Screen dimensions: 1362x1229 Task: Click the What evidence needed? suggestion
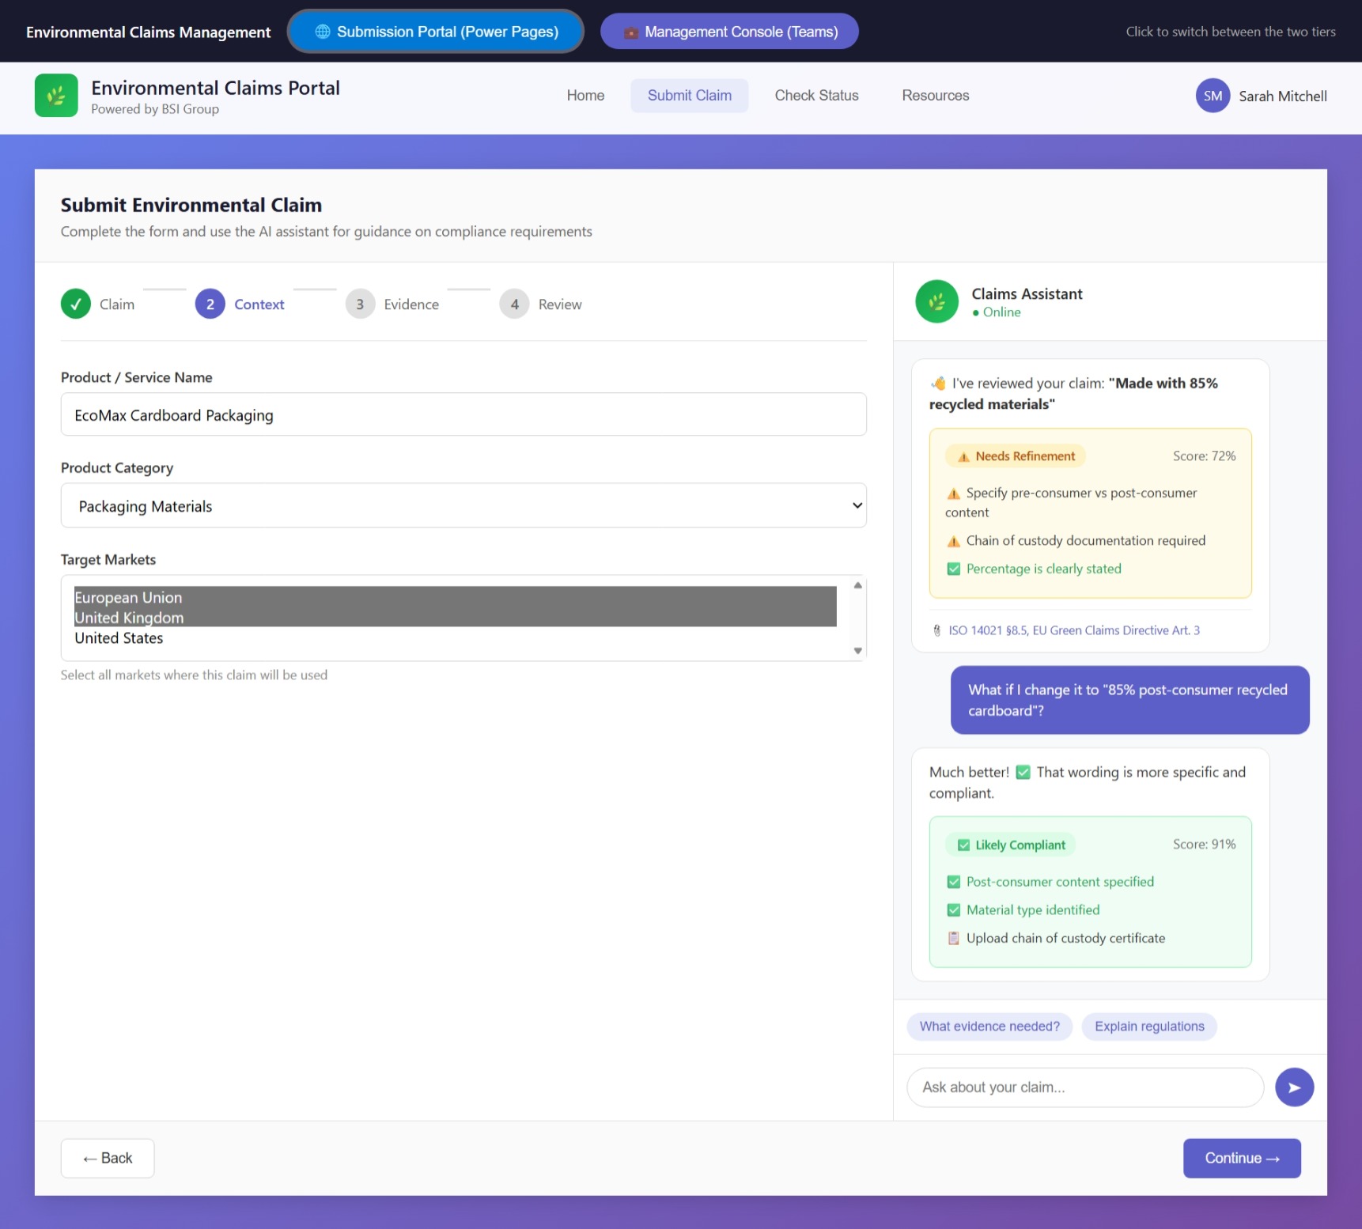989,1027
